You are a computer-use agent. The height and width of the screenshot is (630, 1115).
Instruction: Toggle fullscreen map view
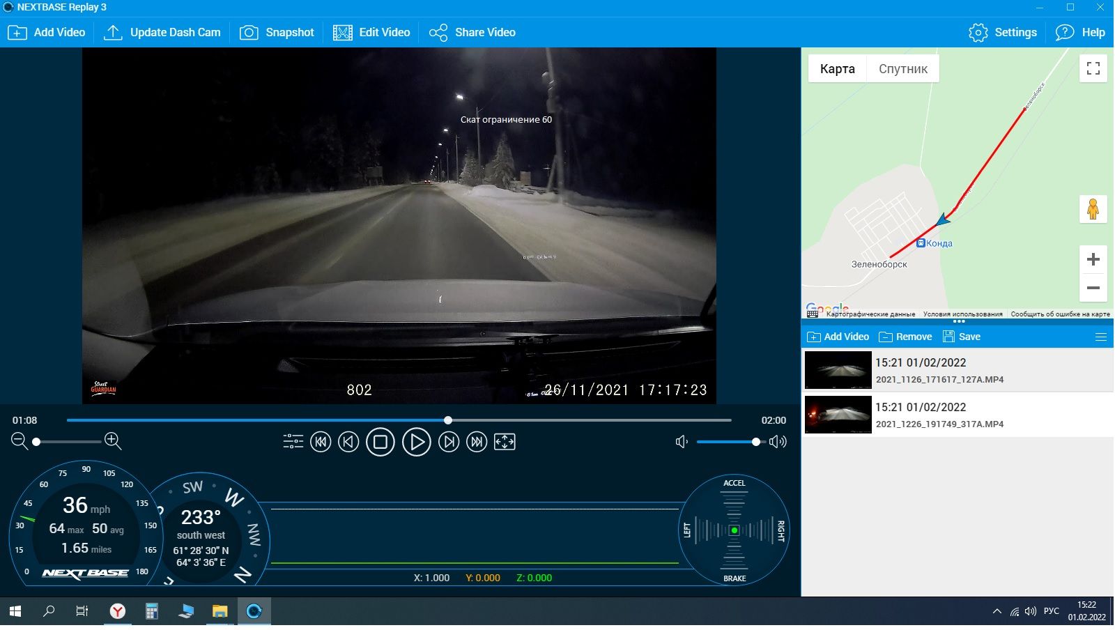point(1093,68)
